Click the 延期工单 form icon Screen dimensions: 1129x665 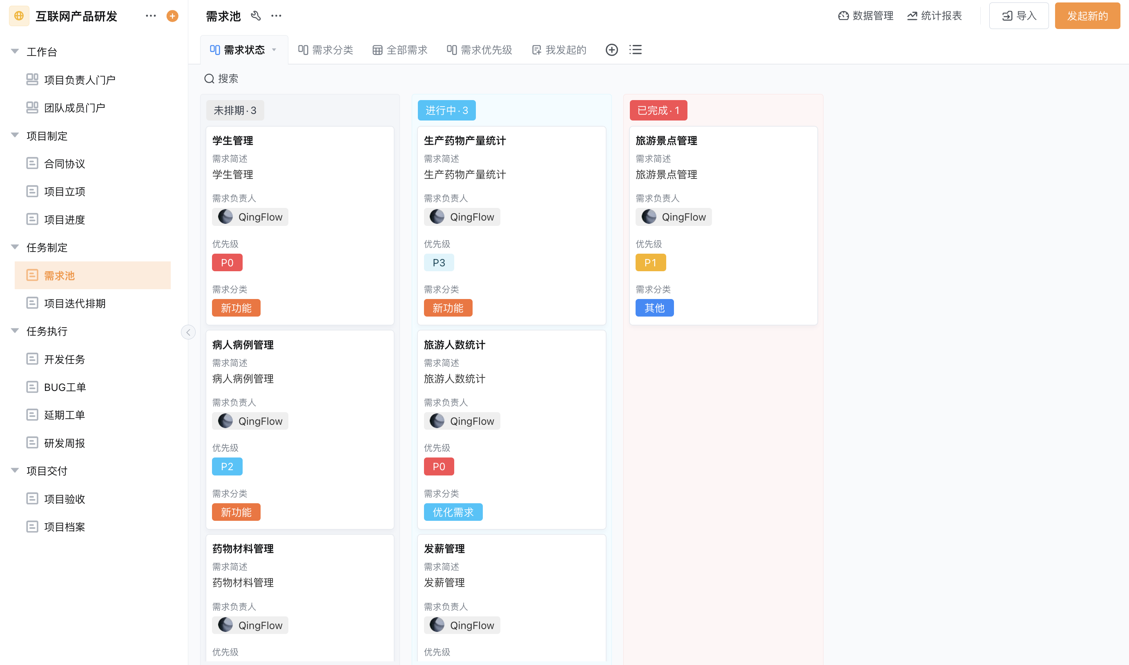point(32,415)
